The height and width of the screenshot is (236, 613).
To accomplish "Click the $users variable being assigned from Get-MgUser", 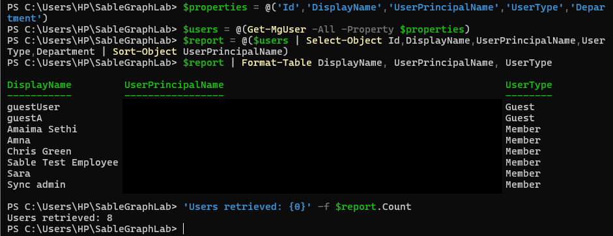I will point(201,29).
